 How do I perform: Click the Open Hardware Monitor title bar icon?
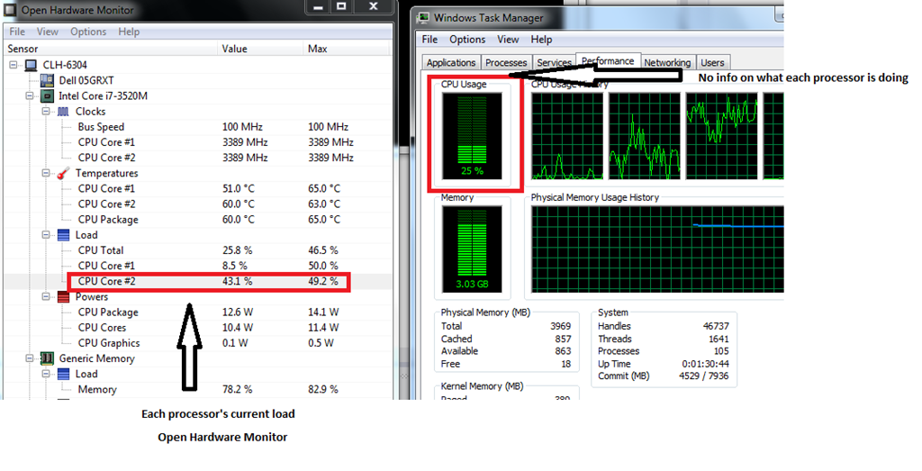click(10, 9)
